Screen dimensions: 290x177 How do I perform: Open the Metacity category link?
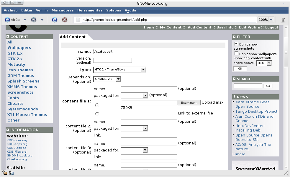(16, 64)
